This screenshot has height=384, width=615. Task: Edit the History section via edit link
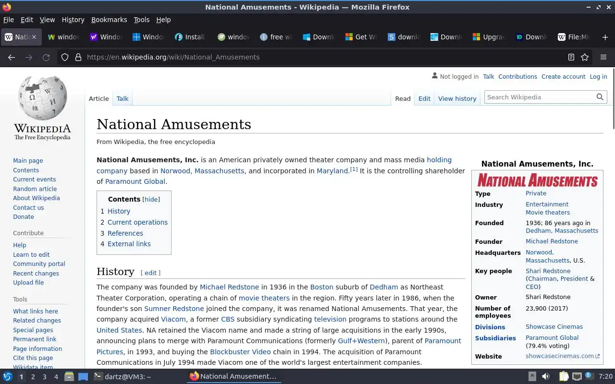click(x=151, y=273)
